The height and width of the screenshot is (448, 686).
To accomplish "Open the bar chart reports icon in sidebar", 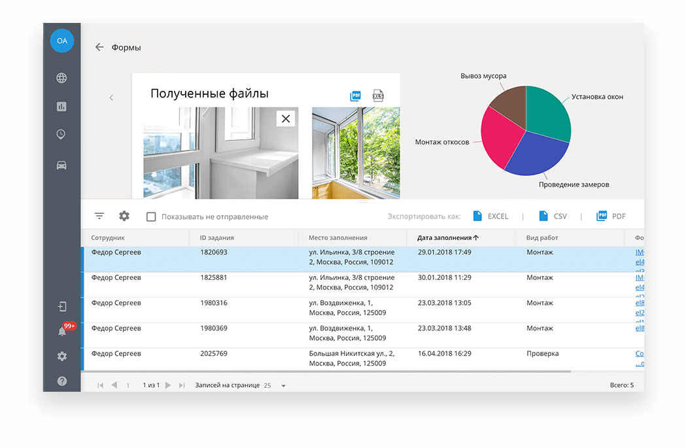I will pos(61,107).
